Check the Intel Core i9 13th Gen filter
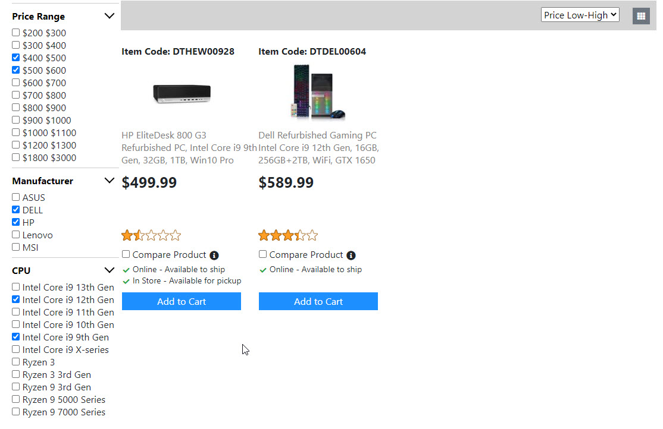The width and height of the screenshot is (663, 429). [16, 287]
